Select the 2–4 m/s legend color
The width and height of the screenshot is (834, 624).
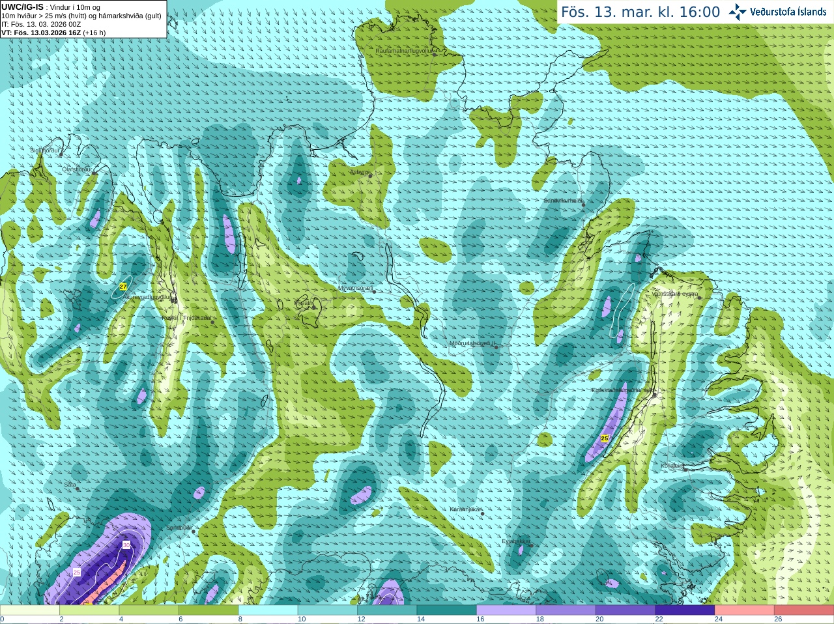click(90, 610)
